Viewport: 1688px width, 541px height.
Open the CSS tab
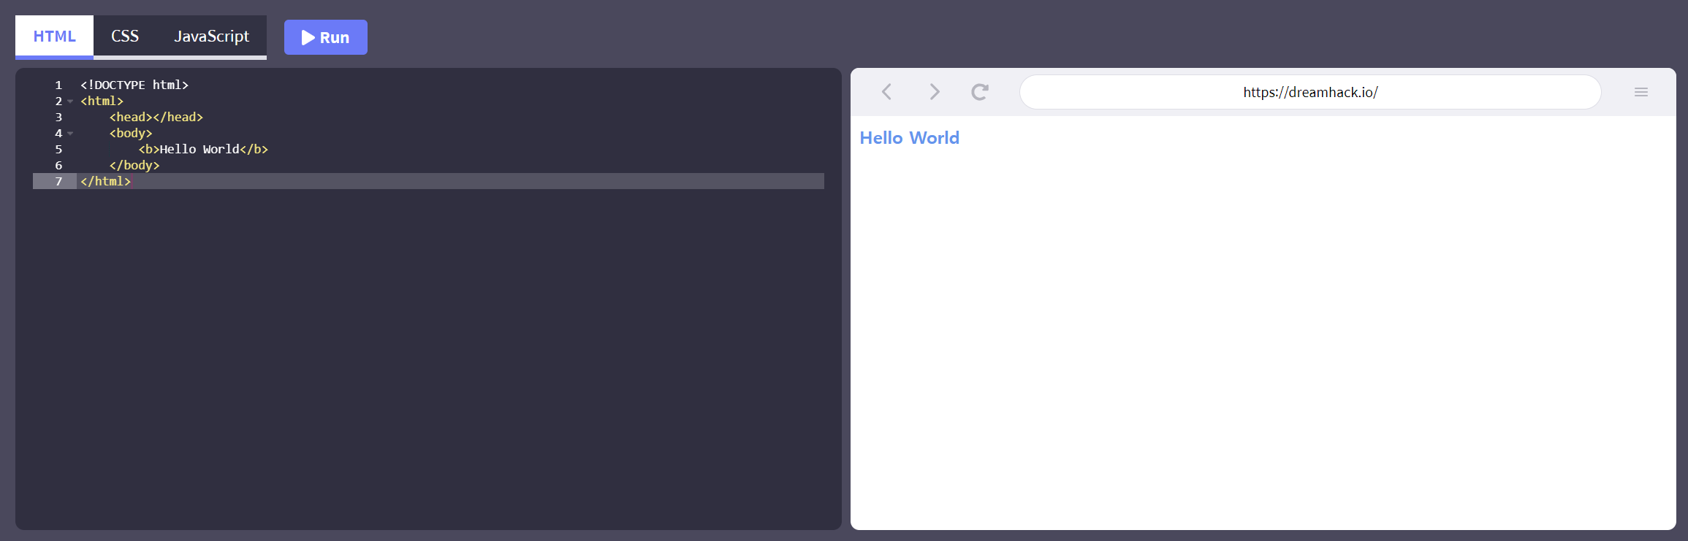coord(125,37)
